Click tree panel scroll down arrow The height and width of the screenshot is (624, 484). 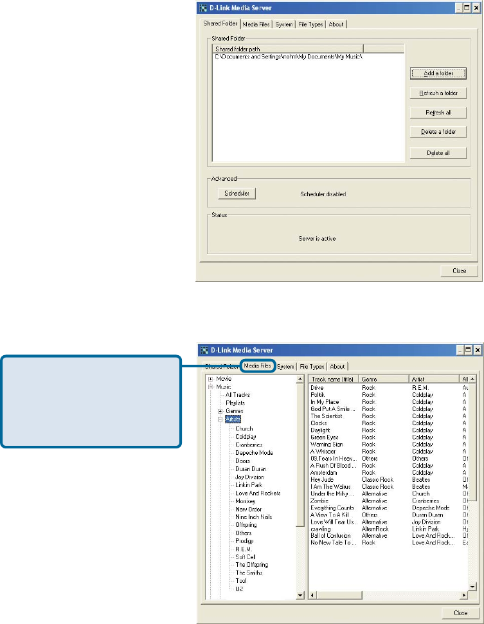tap(301, 595)
